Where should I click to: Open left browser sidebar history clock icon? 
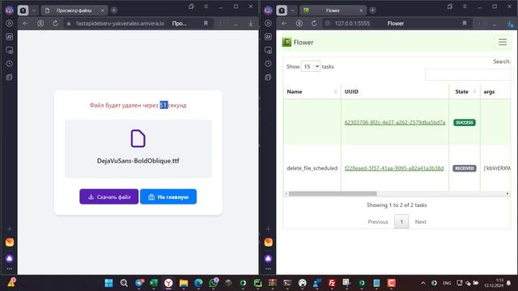[x=9, y=64]
